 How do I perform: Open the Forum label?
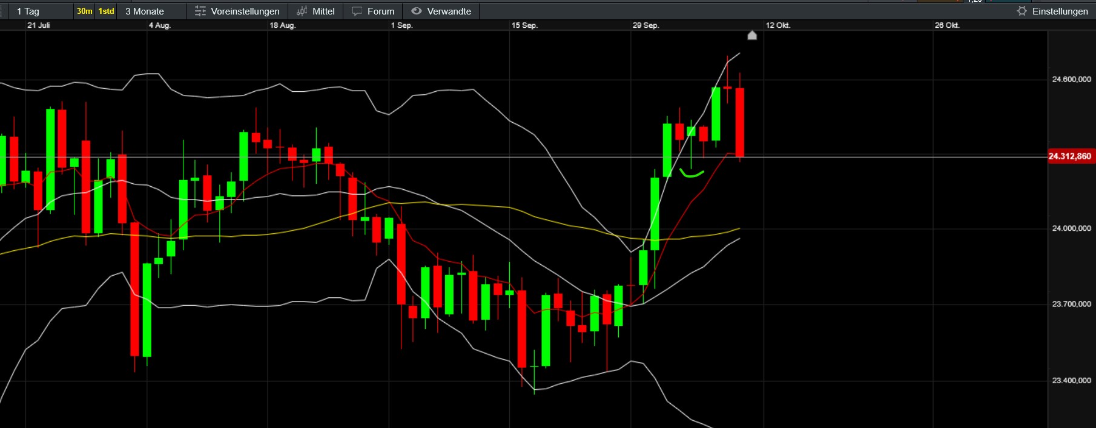click(381, 11)
